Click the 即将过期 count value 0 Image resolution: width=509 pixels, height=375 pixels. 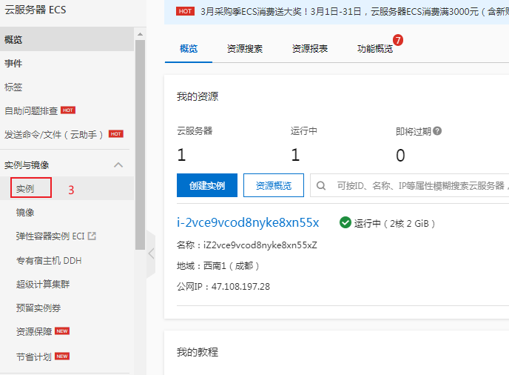(400, 155)
